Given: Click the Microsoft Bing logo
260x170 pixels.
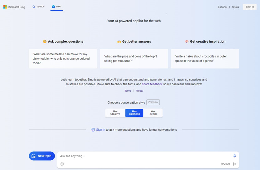Looking at the screenshot, I should (14, 7).
